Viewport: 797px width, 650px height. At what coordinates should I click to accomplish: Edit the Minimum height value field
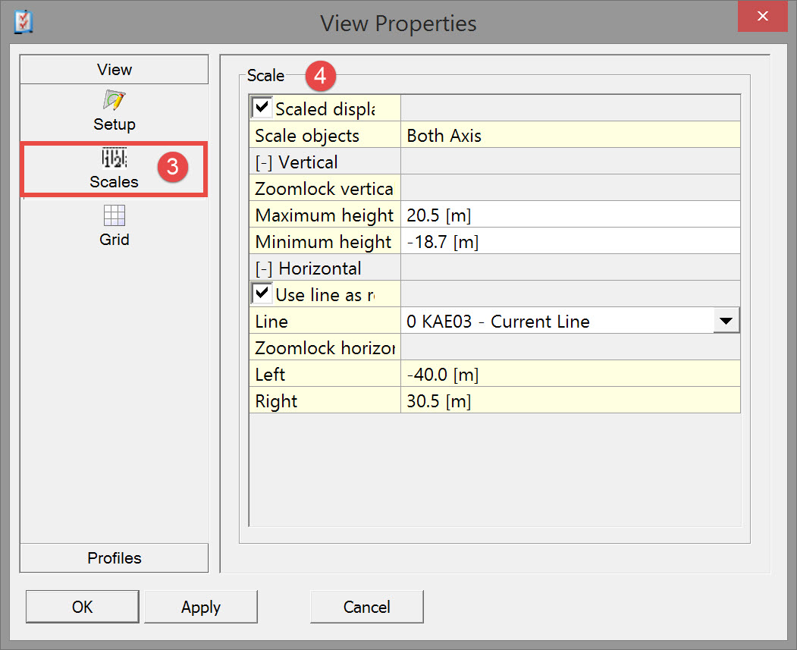569,242
